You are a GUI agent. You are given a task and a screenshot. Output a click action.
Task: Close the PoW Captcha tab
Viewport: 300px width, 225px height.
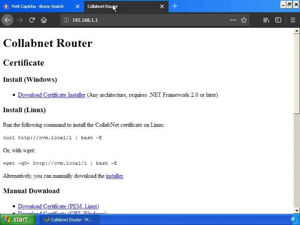(x=78, y=6)
